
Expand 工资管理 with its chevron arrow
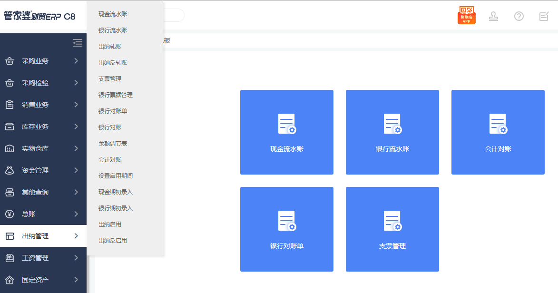[76, 258]
